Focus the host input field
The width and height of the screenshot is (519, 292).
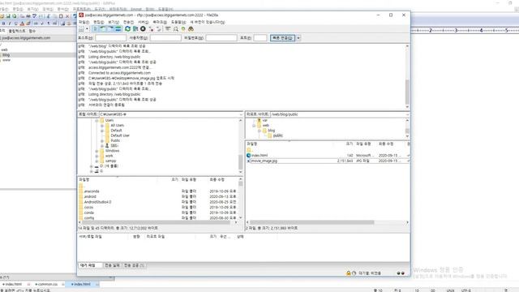(110, 38)
